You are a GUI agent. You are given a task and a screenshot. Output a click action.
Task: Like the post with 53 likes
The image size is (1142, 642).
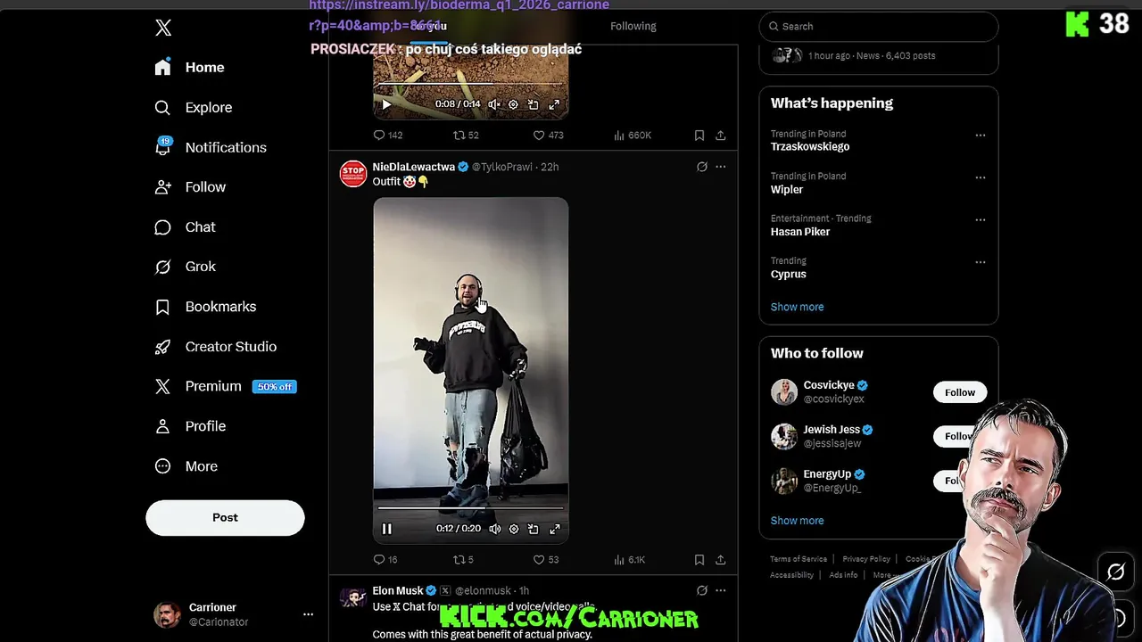pyautogui.click(x=546, y=560)
